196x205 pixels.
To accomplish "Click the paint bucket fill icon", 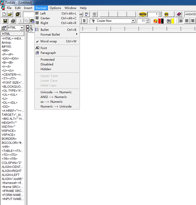I will (168, 21).
